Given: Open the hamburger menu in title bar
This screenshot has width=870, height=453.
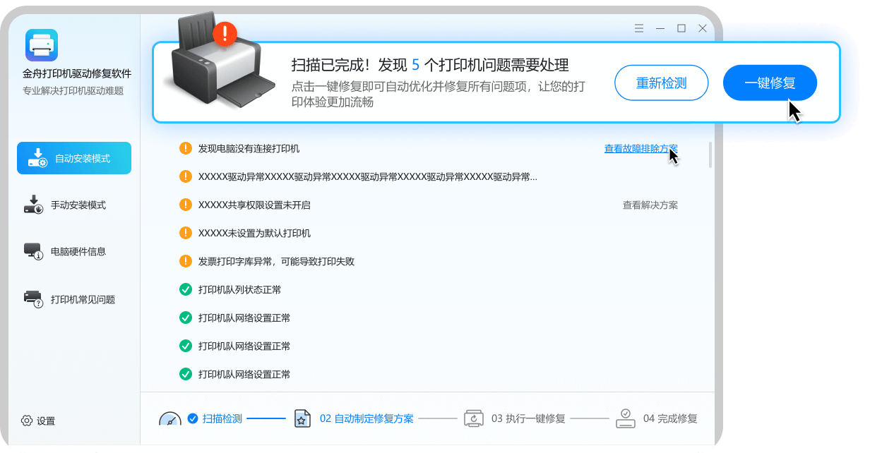Looking at the screenshot, I should click(x=638, y=28).
